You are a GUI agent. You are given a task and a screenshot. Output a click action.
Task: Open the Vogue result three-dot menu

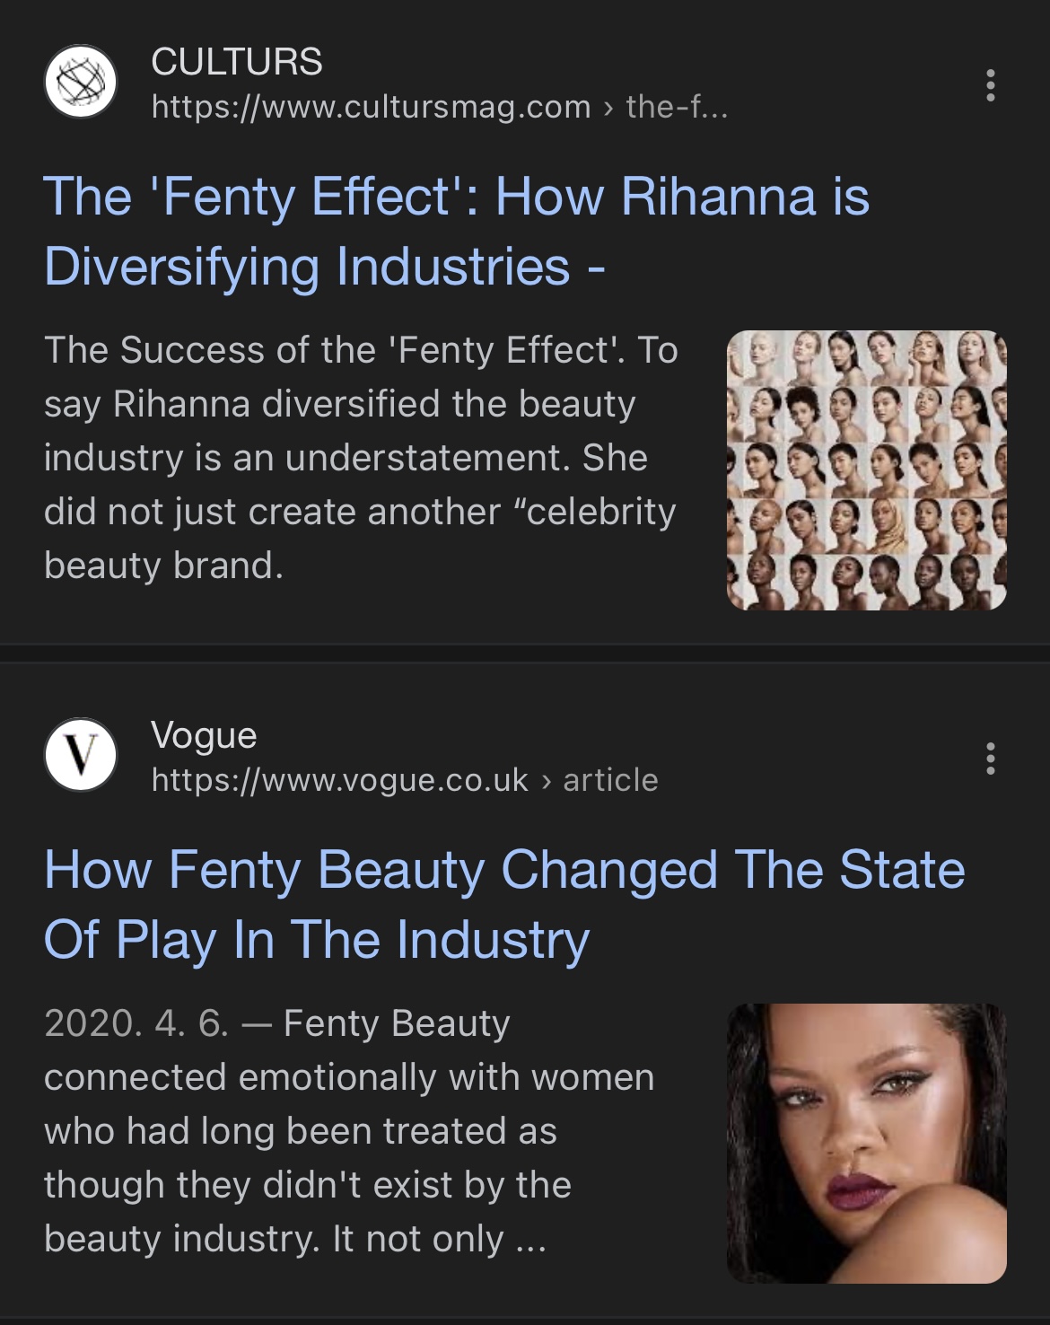pyautogui.click(x=990, y=759)
